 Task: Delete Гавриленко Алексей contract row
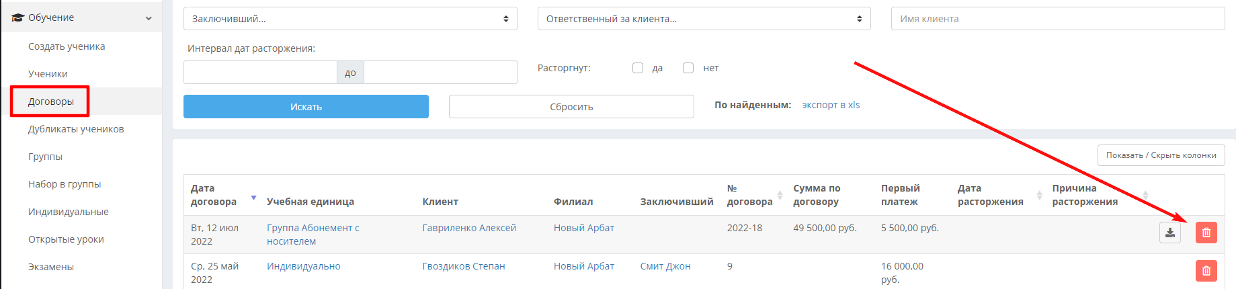click(1206, 233)
